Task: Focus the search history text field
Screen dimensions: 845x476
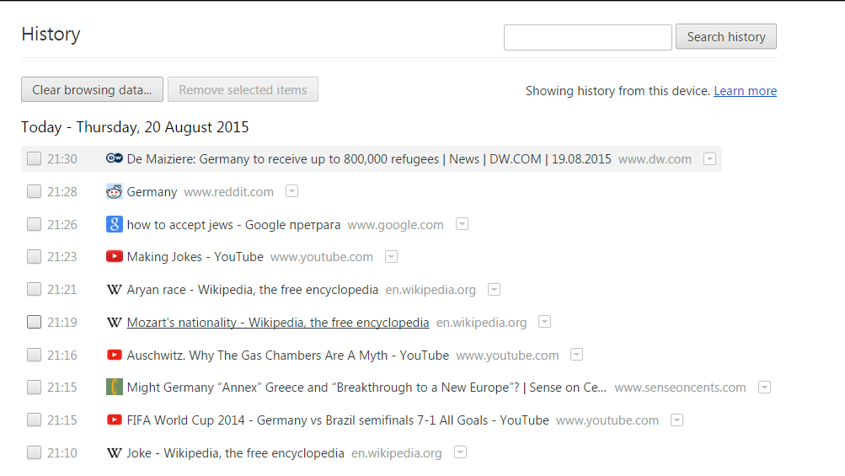Action: point(587,37)
